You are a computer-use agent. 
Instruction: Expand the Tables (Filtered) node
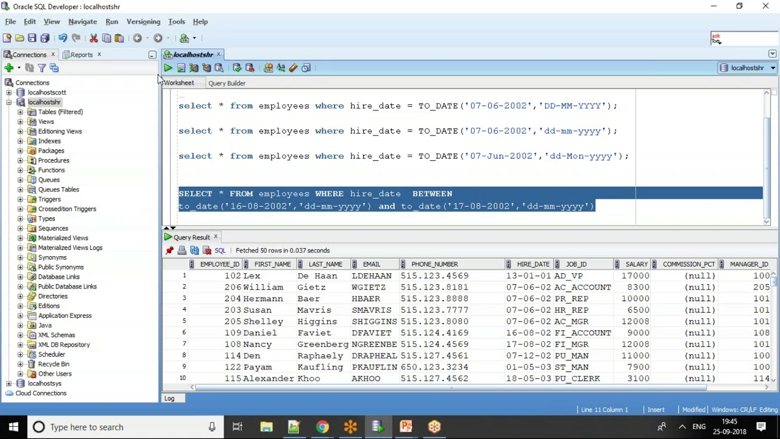pos(20,112)
